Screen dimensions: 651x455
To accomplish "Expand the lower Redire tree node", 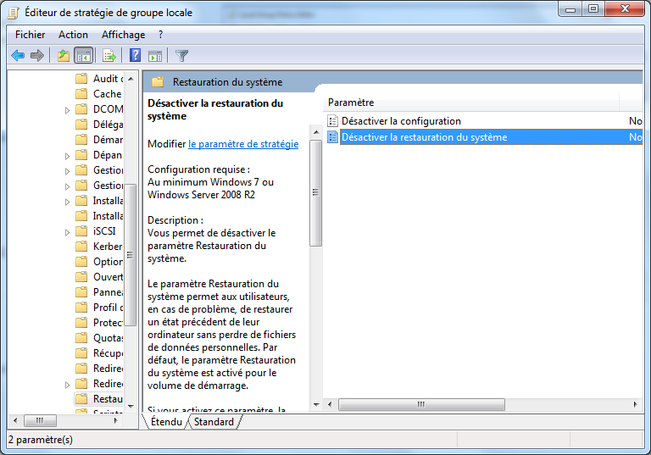I will (67, 386).
